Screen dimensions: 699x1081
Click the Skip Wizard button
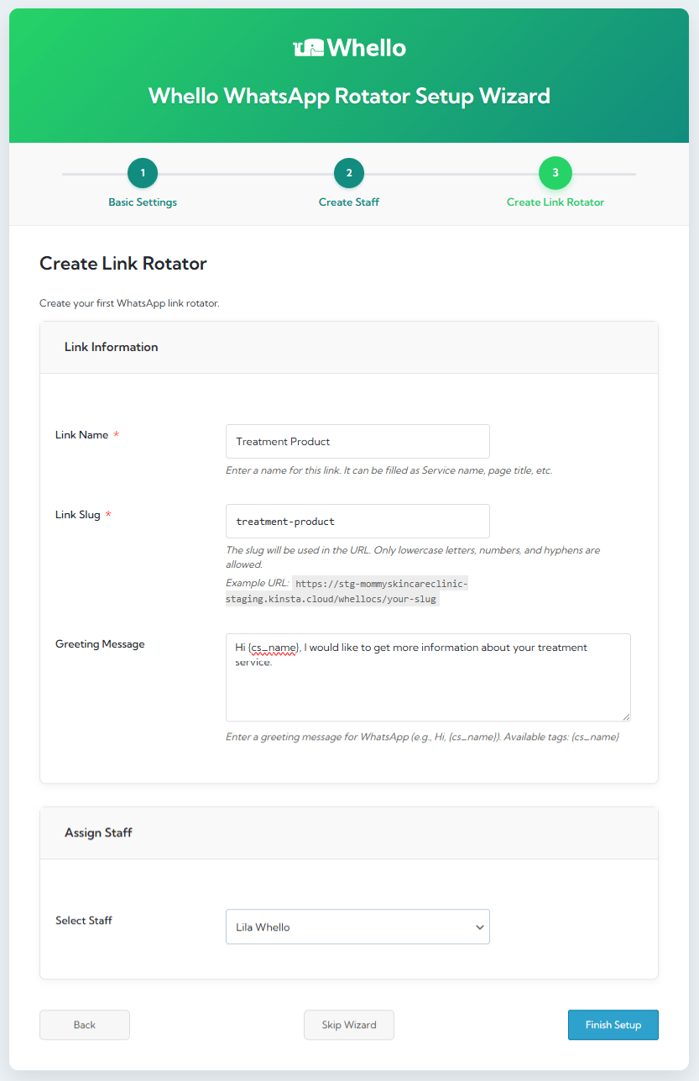pyautogui.click(x=349, y=1025)
